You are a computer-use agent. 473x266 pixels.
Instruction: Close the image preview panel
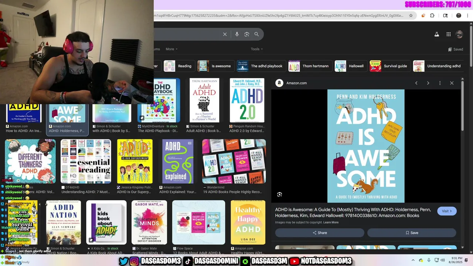(x=452, y=83)
